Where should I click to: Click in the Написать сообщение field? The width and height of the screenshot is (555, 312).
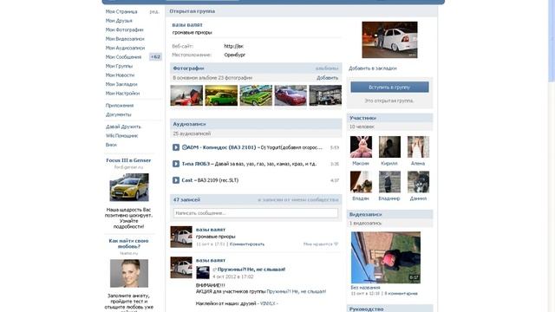[256, 213]
